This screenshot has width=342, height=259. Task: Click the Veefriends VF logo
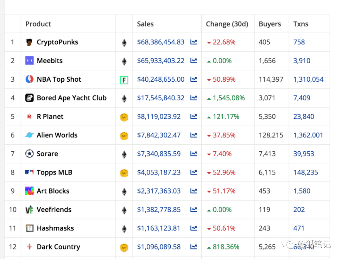click(x=29, y=210)
